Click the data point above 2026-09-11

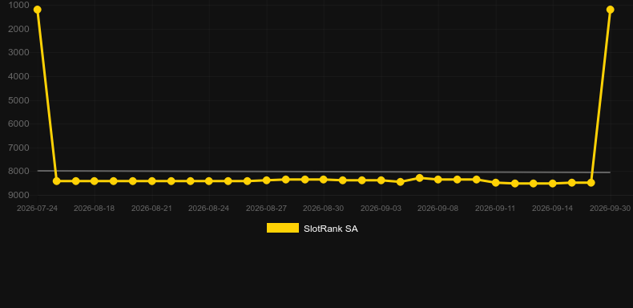495,183
